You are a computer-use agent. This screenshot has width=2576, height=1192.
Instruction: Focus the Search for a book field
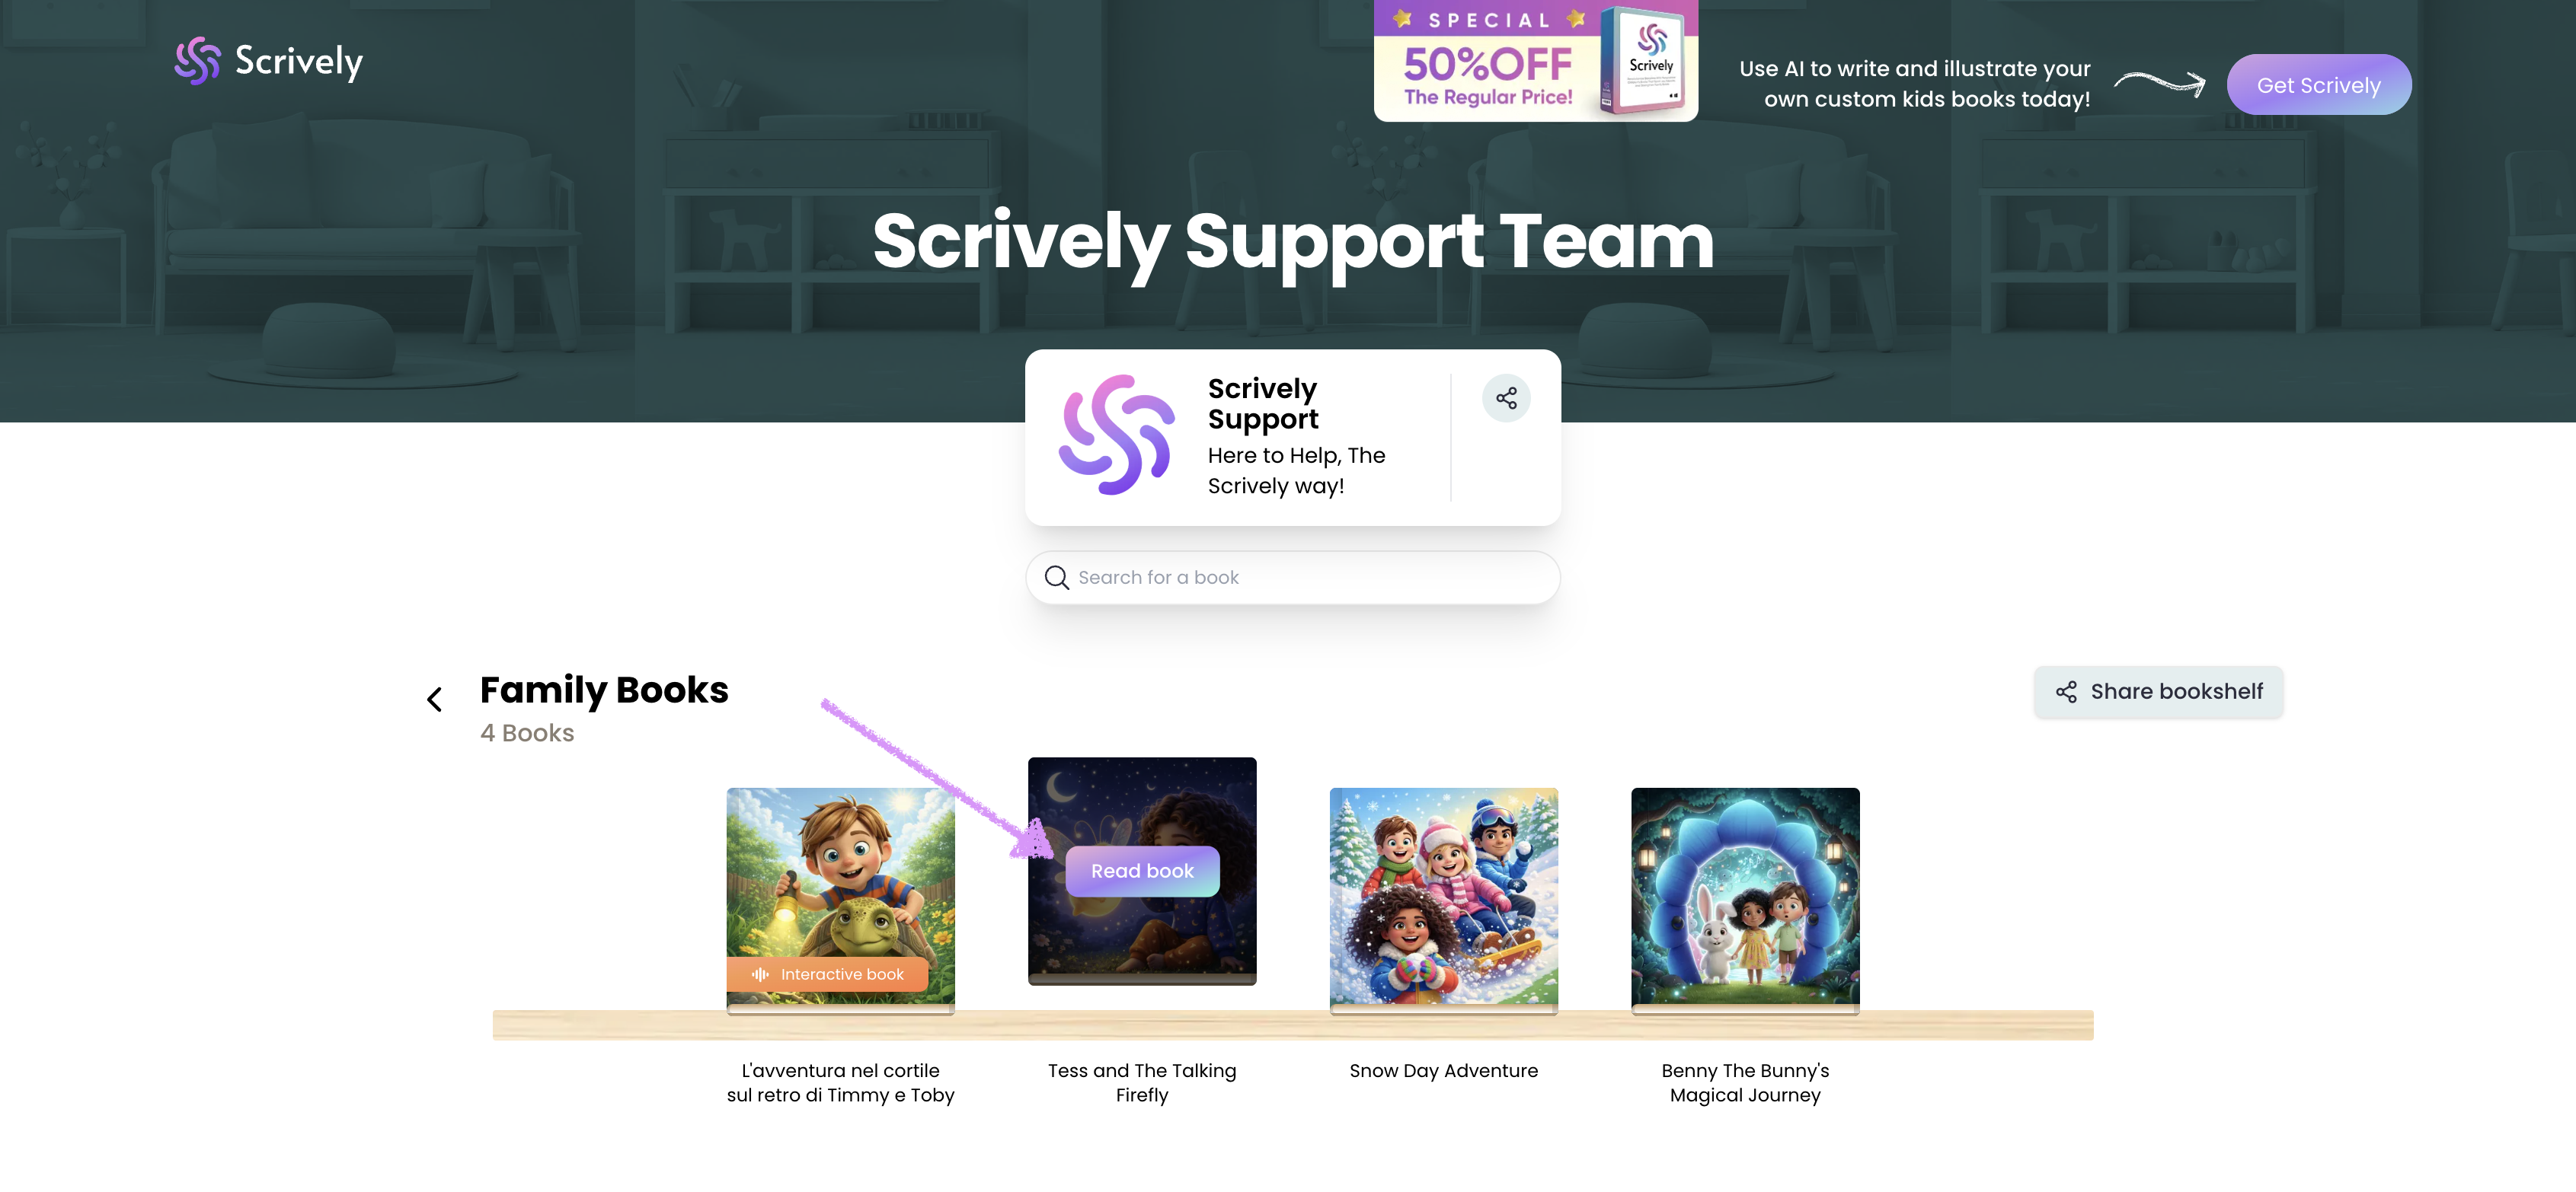tap(1292, 578)
